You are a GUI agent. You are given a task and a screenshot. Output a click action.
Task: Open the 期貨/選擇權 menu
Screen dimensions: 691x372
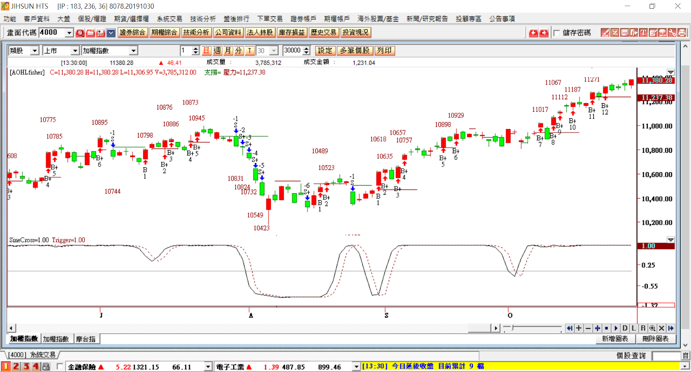[x=131, y=19]
